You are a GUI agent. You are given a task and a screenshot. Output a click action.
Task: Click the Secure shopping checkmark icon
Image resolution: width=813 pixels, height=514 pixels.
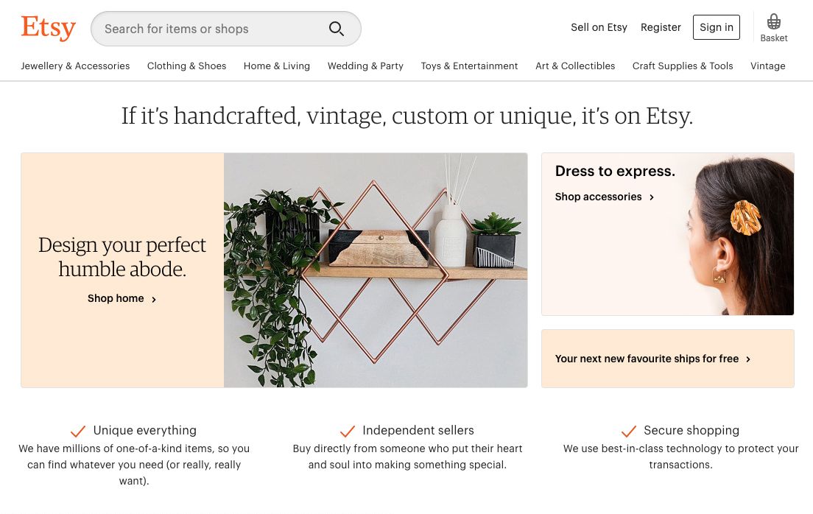click(x=628, y=432)
